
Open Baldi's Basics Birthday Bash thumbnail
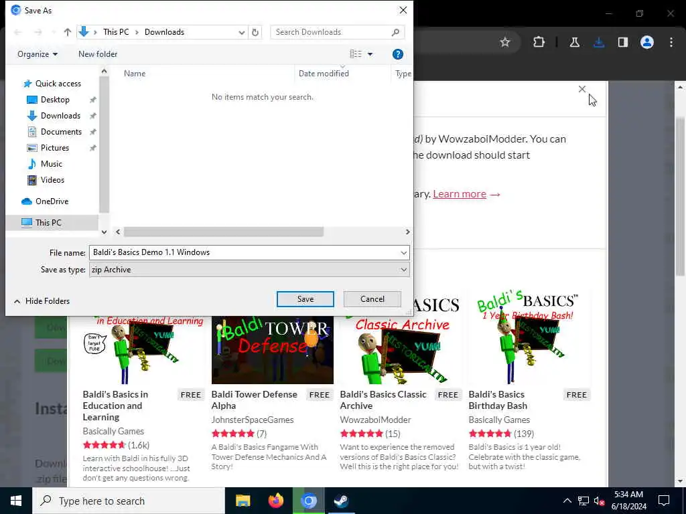529,337
